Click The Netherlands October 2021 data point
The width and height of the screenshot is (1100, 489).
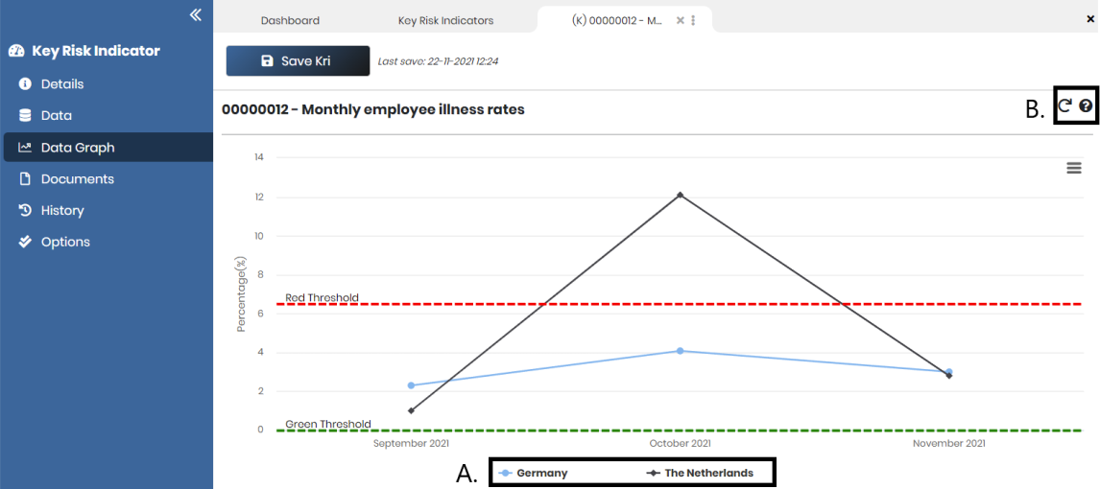(680, 195)
